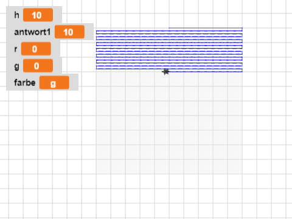292x219 pixels.
Task: Click the light gray dotted square below the turtle
Action: pyautogui.click(x=169, y=123)
